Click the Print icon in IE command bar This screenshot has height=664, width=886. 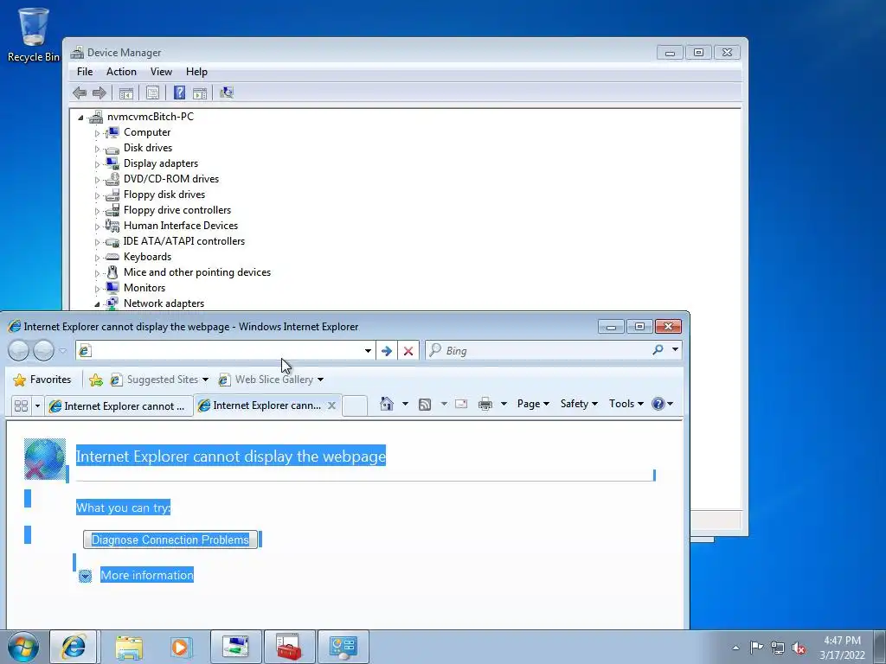(x=485, y=404)
